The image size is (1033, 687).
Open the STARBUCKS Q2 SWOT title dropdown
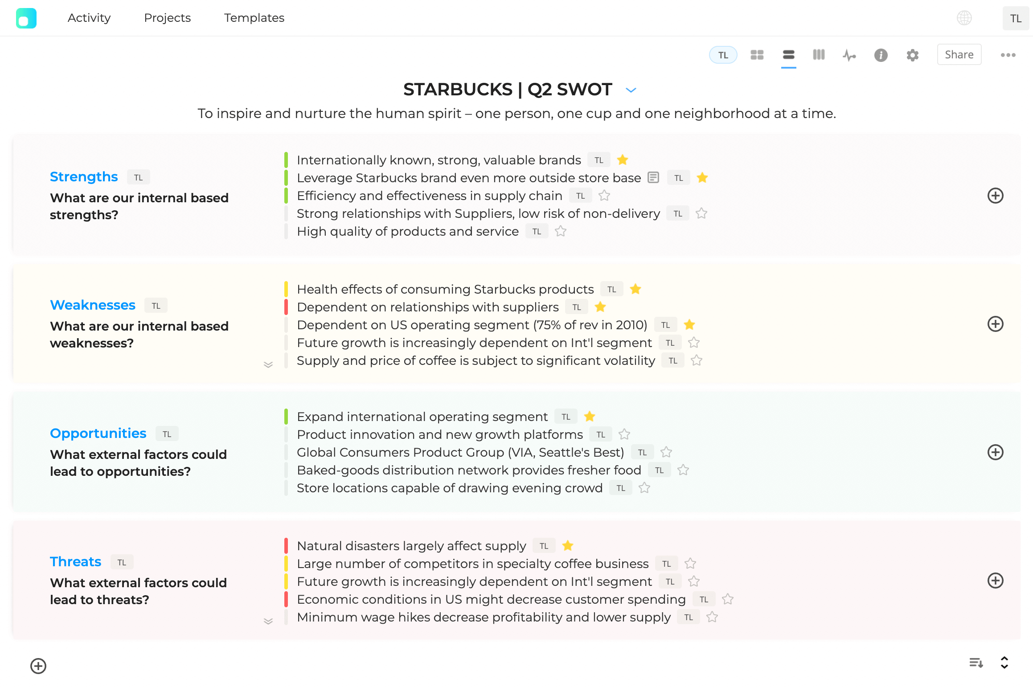tap(631, 90)
